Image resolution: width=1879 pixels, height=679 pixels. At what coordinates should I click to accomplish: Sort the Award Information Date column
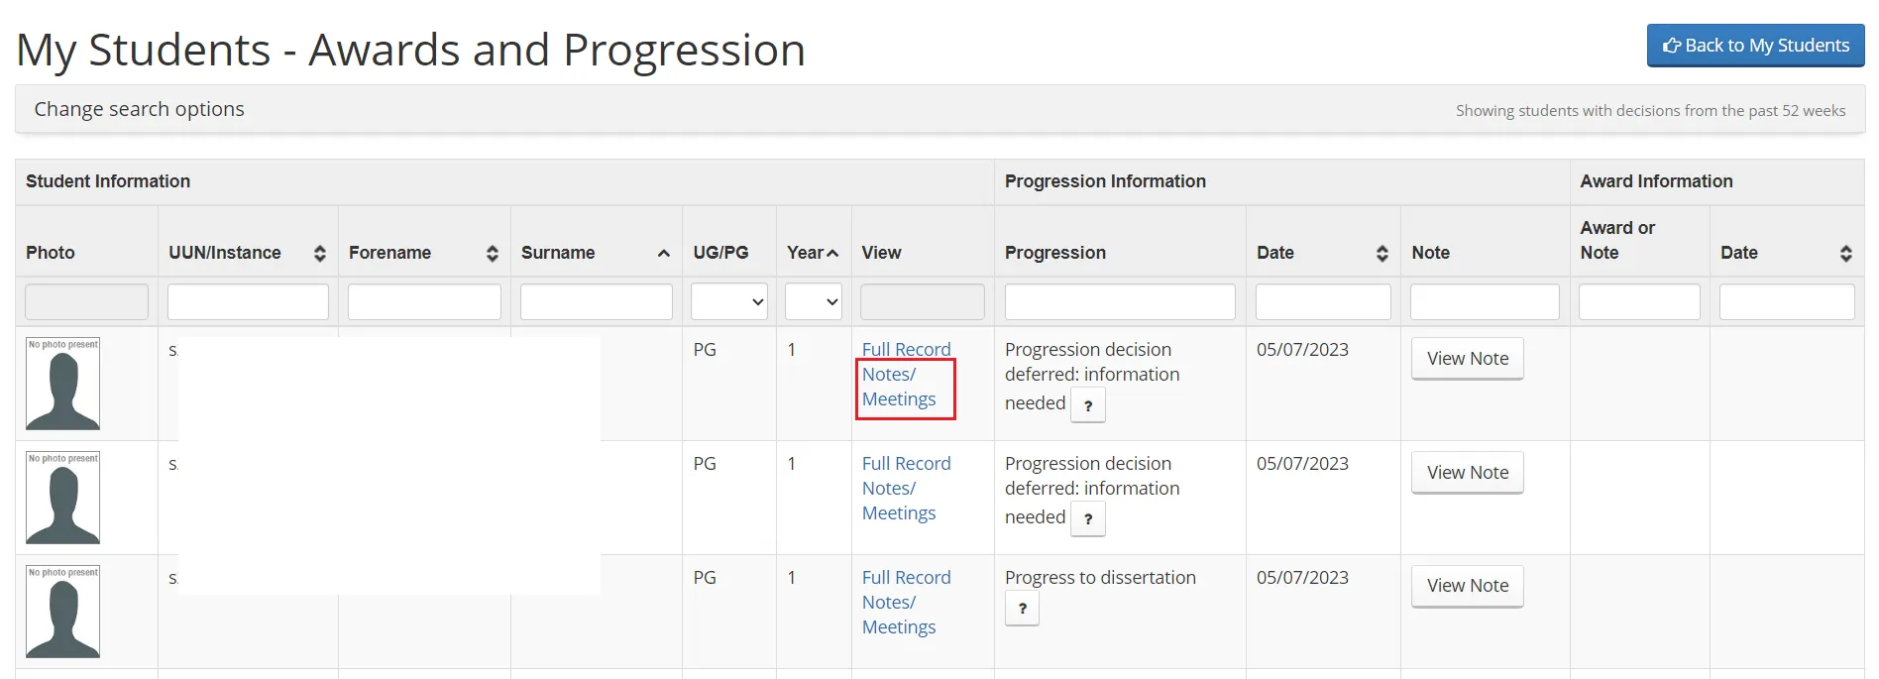(x=1845, y=253)
